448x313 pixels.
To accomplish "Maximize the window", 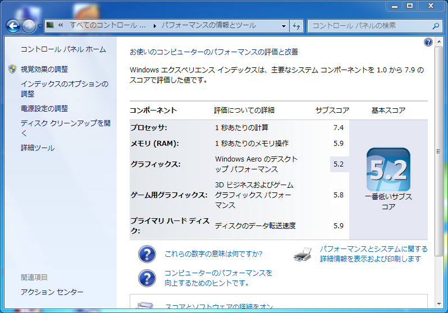I will pyautogui.click(x=410, y=6).
